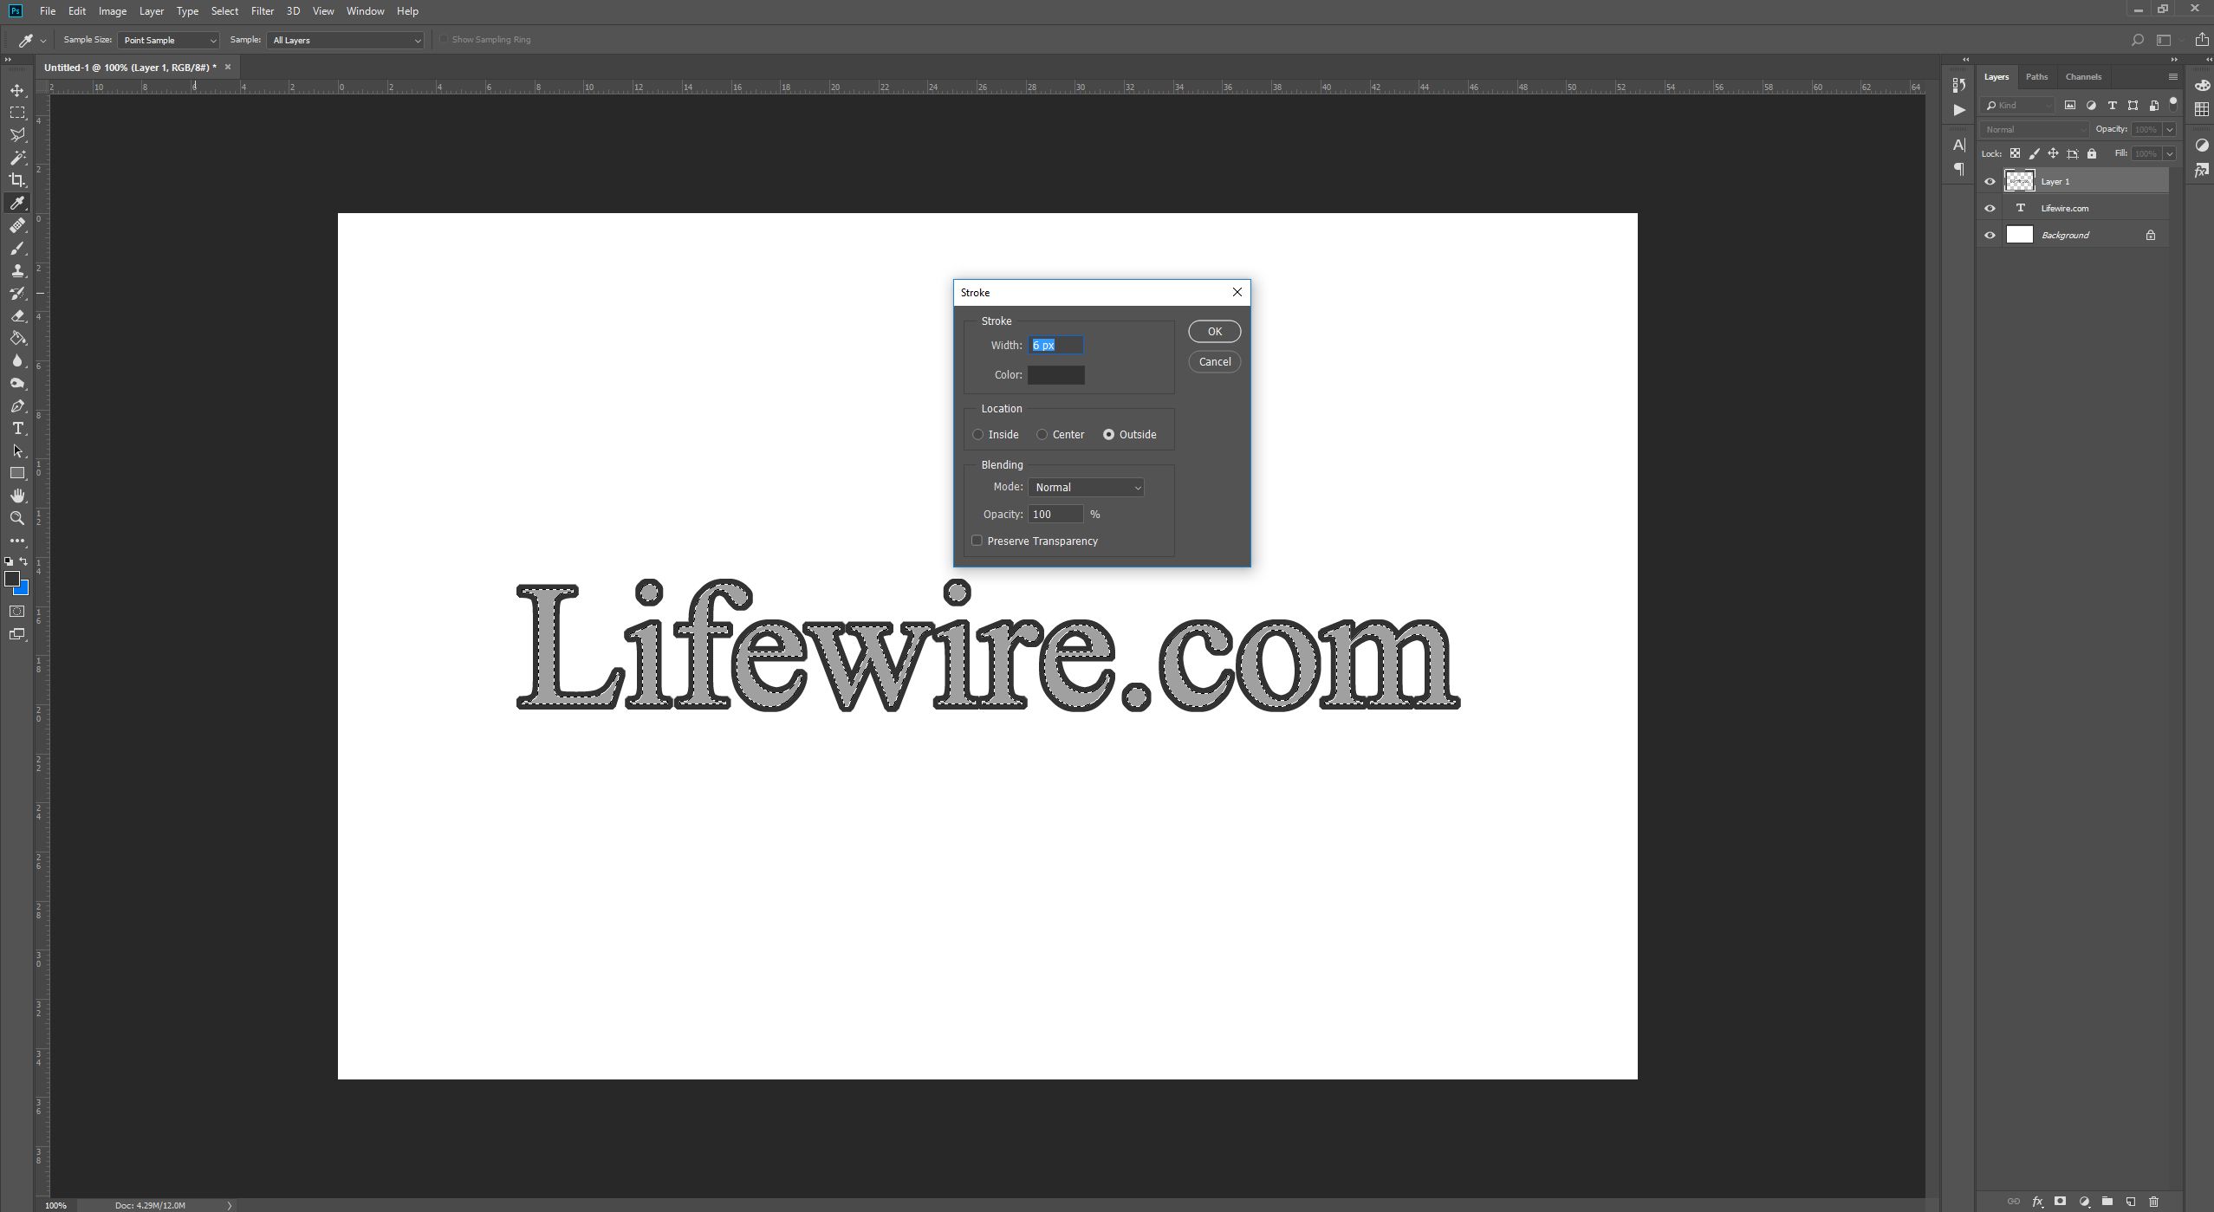The width and height of the screenshot is (2214, 1212).
Task: Toggle visibility of Background layer
Action: (x=1989, y=234)
